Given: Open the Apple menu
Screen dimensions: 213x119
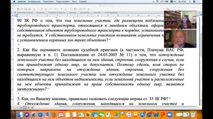Looking at the screenshot, I should 14,1.
